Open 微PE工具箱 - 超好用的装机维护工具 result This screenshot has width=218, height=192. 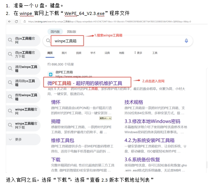tap(85, 83)
